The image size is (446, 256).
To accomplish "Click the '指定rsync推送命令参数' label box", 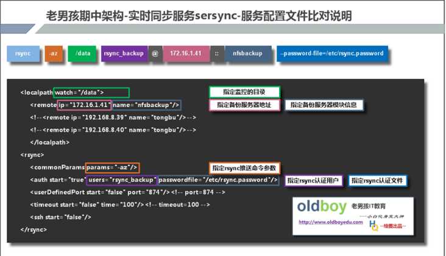I will 244,168.
